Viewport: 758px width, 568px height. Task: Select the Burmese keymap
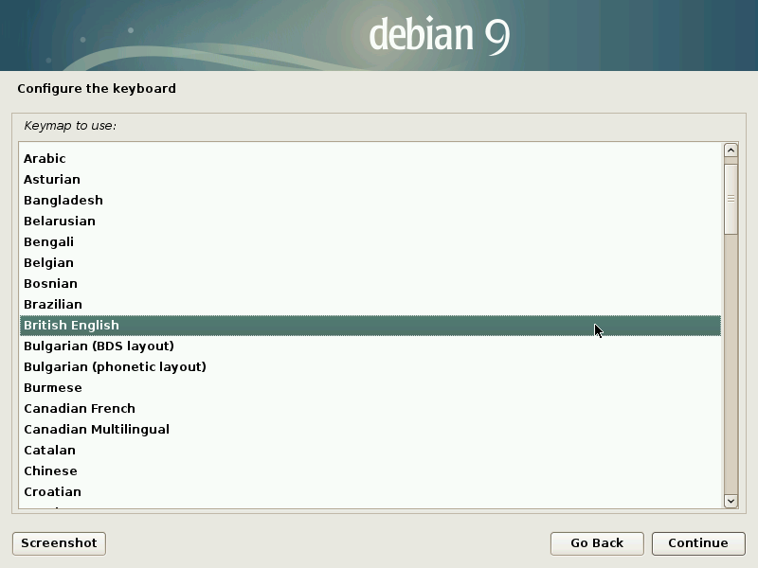(x=370, y=387)
